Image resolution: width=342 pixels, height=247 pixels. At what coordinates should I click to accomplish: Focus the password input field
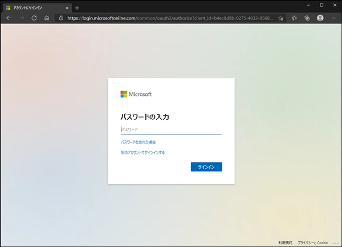click(171, 129)
